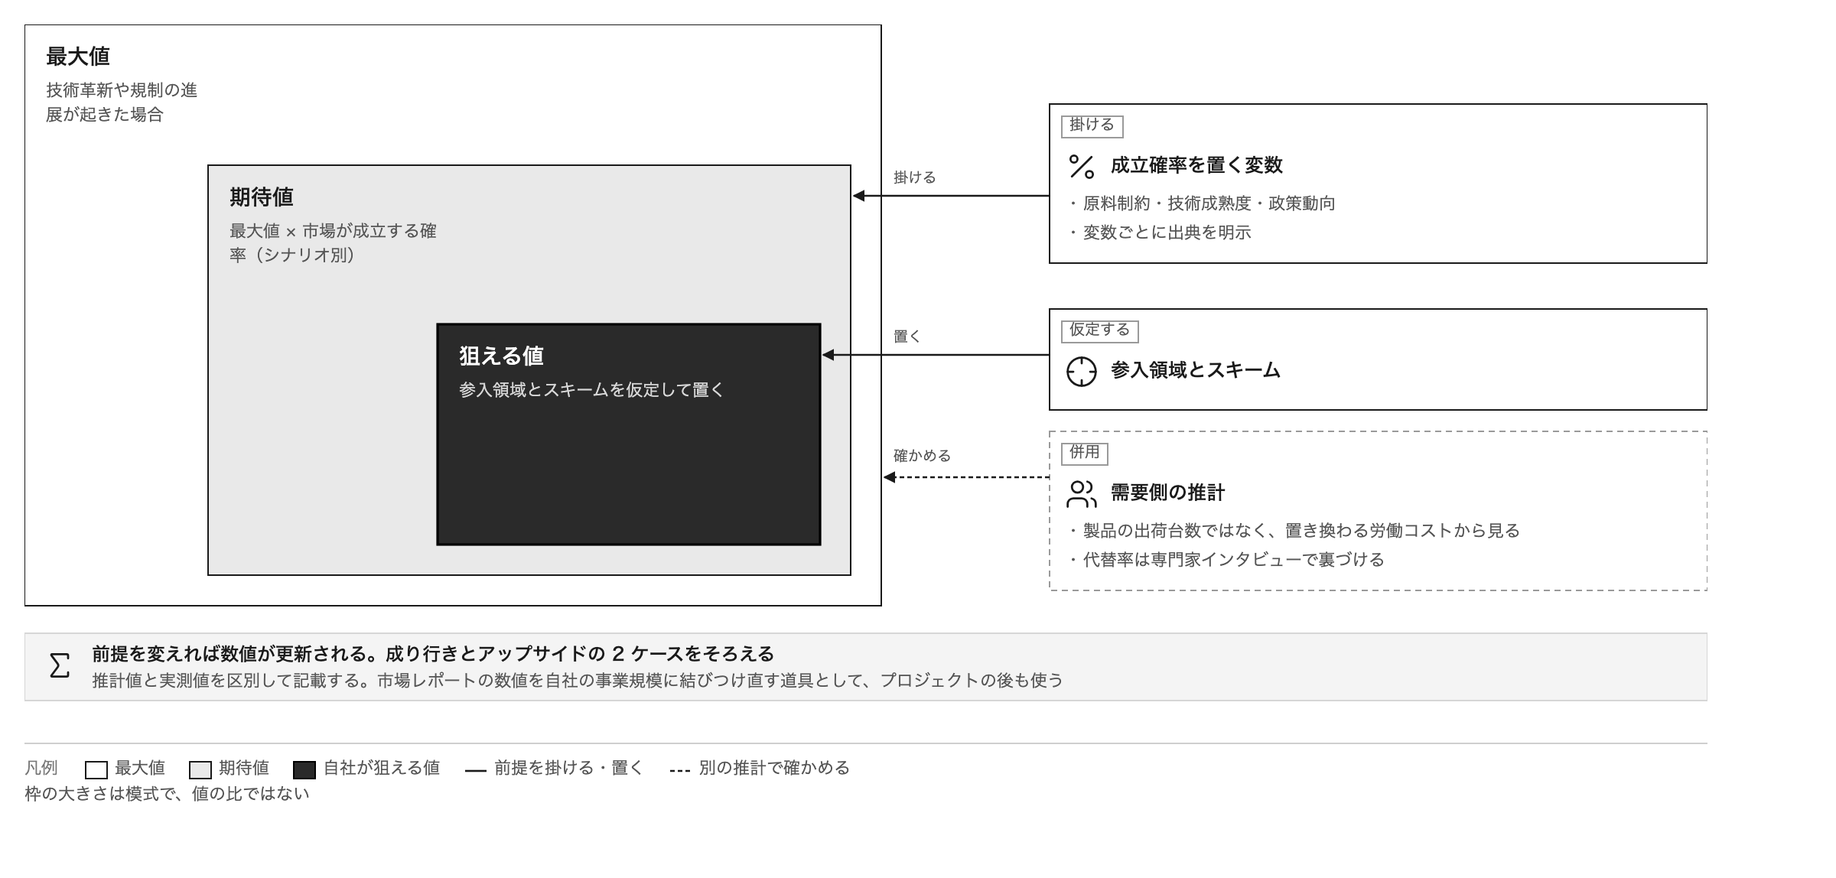The height and width of the screenshot is (878, 1836).
Task: Select the 掛ける tag in the first card
Action: coord(1092,125)
